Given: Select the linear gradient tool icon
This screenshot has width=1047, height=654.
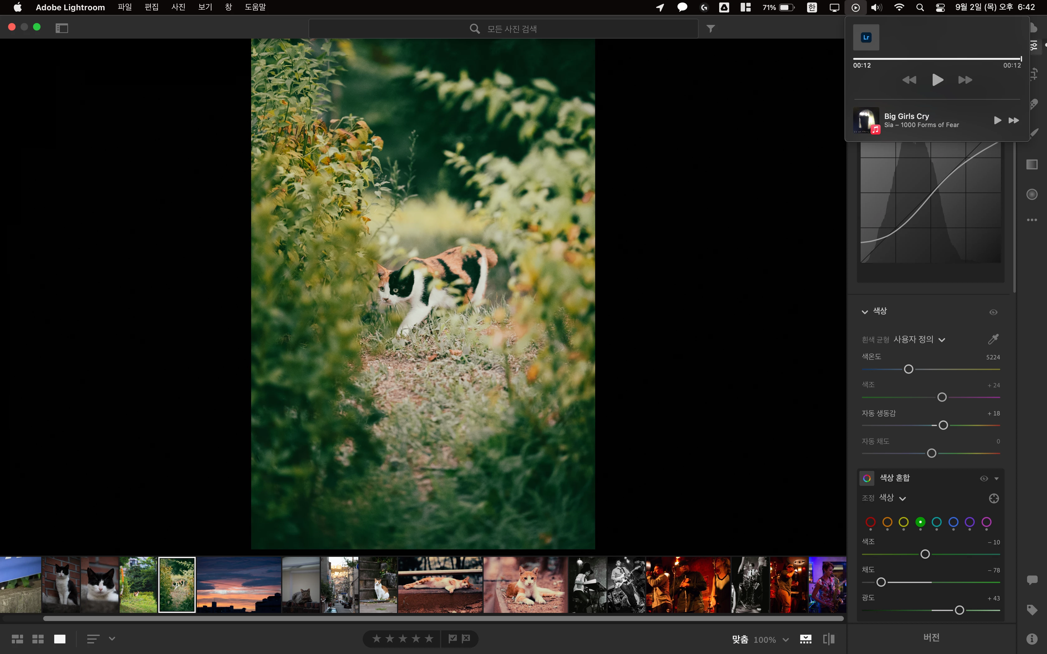Looking at the screenshot, I should [1032, 164].
